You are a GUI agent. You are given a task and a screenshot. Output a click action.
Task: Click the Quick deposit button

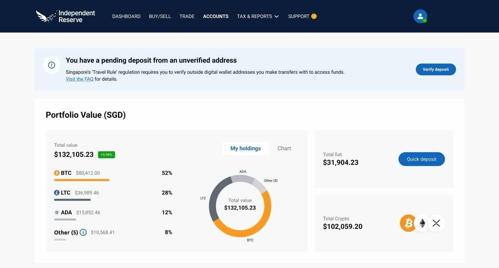coord(421,159)
